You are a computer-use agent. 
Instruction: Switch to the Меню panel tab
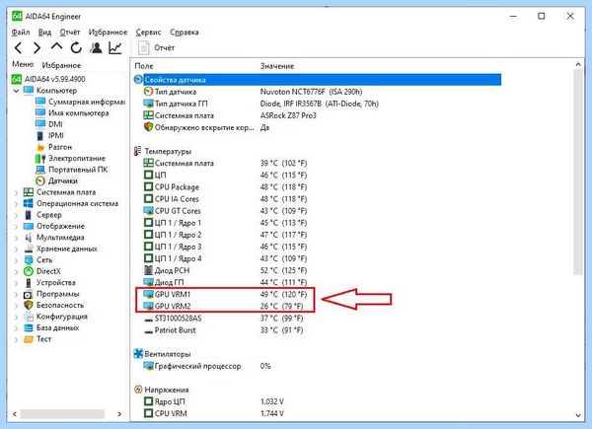(x=23, y=64)
